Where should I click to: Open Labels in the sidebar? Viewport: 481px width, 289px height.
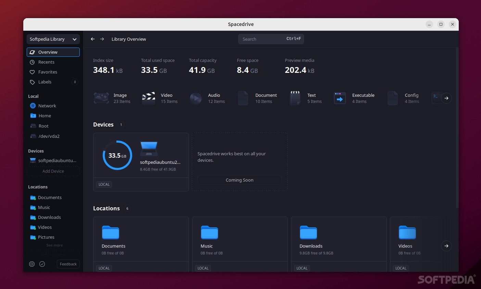click(53, 82)
